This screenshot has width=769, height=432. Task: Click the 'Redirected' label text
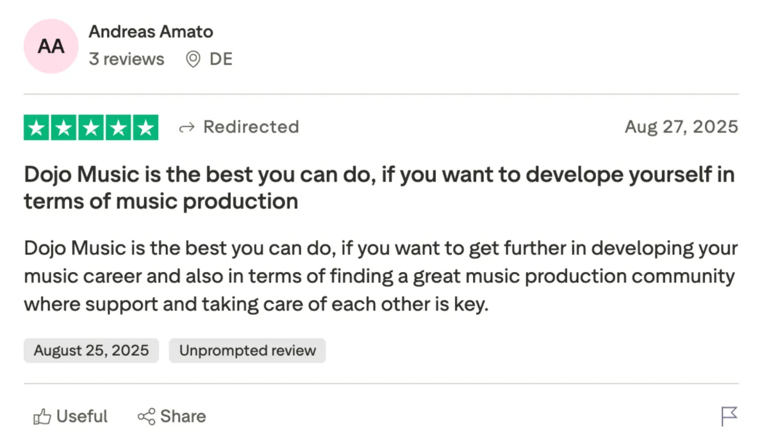point(251,127)
